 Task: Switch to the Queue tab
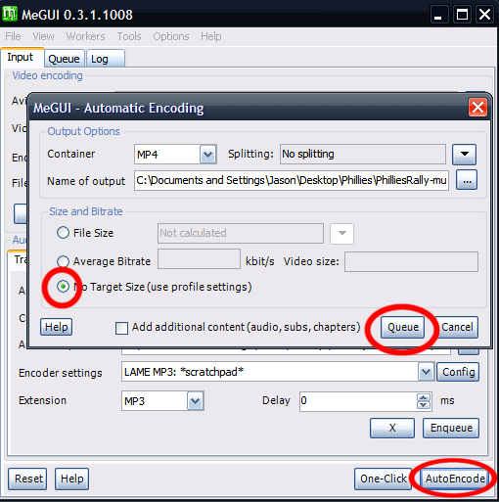(65, 59)
